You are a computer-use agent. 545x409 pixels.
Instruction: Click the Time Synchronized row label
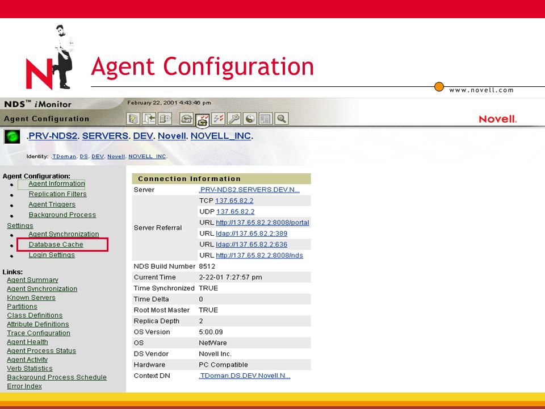tap(164, 289)
